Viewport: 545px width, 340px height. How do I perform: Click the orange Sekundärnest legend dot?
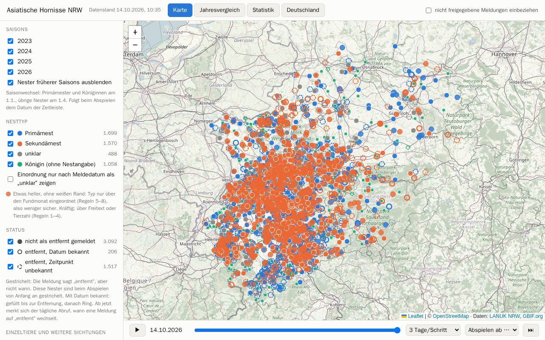click(20, 144)
